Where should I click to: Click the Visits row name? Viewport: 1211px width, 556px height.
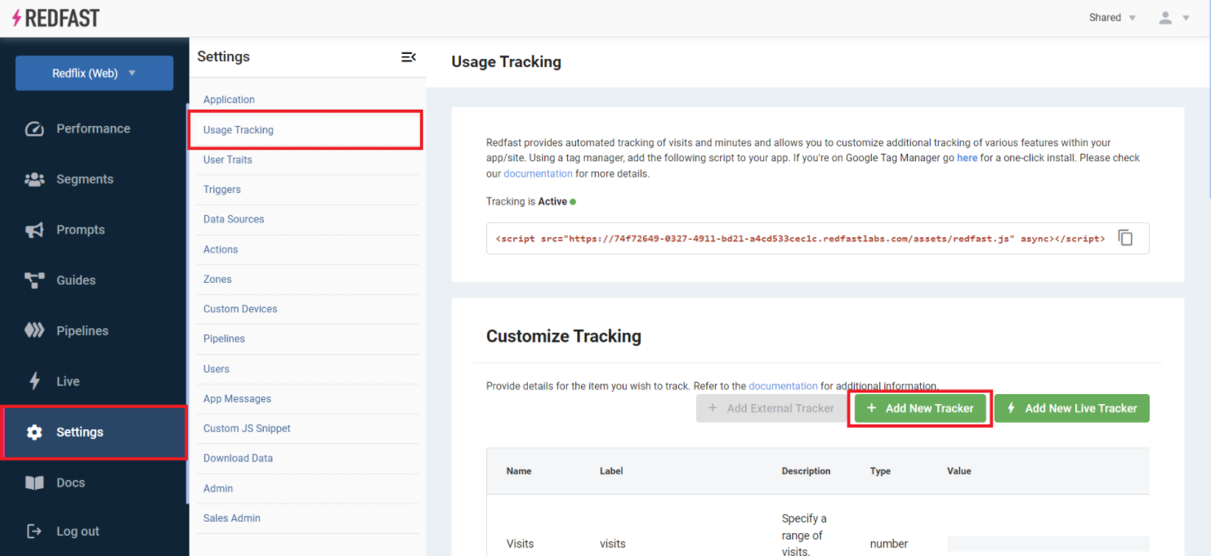(x=520, y=544)
